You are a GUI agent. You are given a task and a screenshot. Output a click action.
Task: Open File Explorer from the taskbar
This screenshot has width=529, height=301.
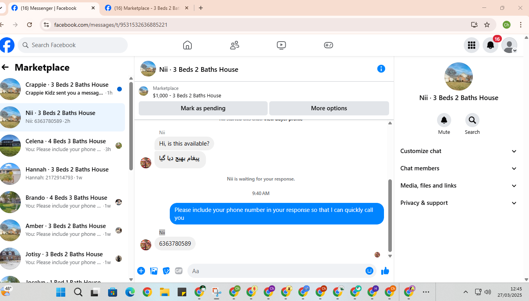pos(164,292)
